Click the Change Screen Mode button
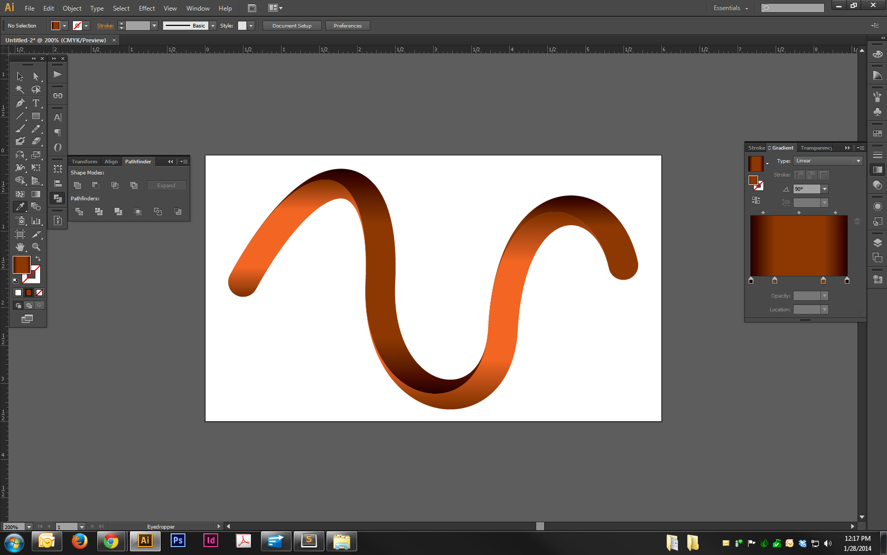Screen dimensions: 887x555 point(27,319)
